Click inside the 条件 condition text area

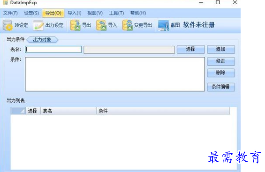115,74
